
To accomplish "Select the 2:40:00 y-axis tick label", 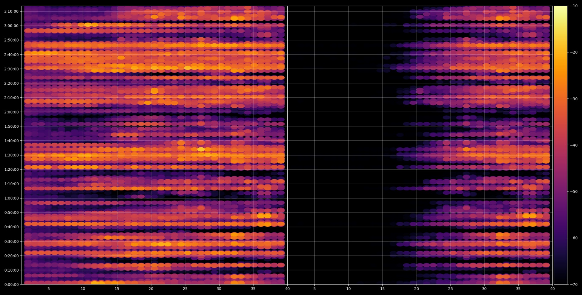I will tap(11, 55).
